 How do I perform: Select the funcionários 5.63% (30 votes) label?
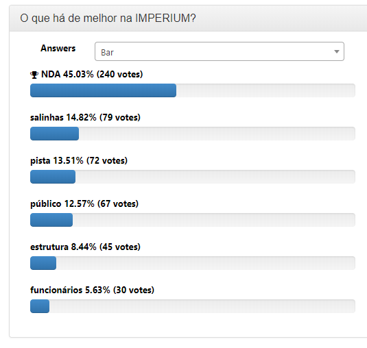click(92, 290)
